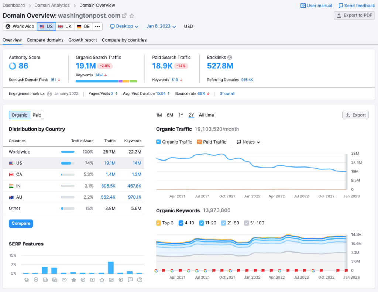Click the crown SERP feature icon
The width and height of the screenshot is (378, 292).
coord(102,280)
